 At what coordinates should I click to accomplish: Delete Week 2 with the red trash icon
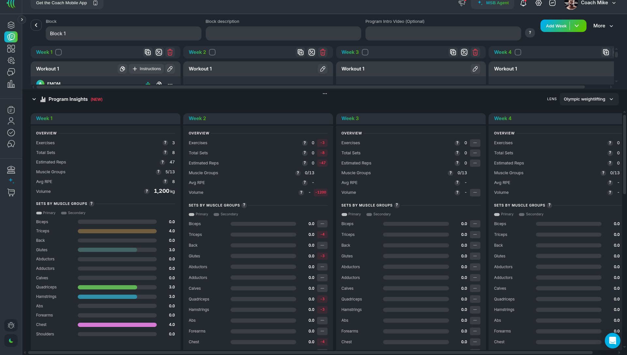point(323,52)
